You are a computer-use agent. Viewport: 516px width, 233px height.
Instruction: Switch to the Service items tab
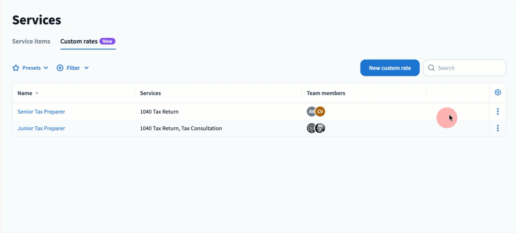31,41
